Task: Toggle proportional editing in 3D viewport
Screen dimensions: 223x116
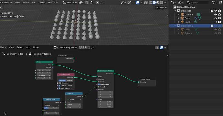Action: [97, 3]
